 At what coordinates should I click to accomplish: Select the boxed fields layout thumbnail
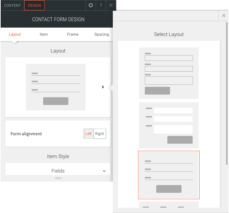[x=169, y=73]
